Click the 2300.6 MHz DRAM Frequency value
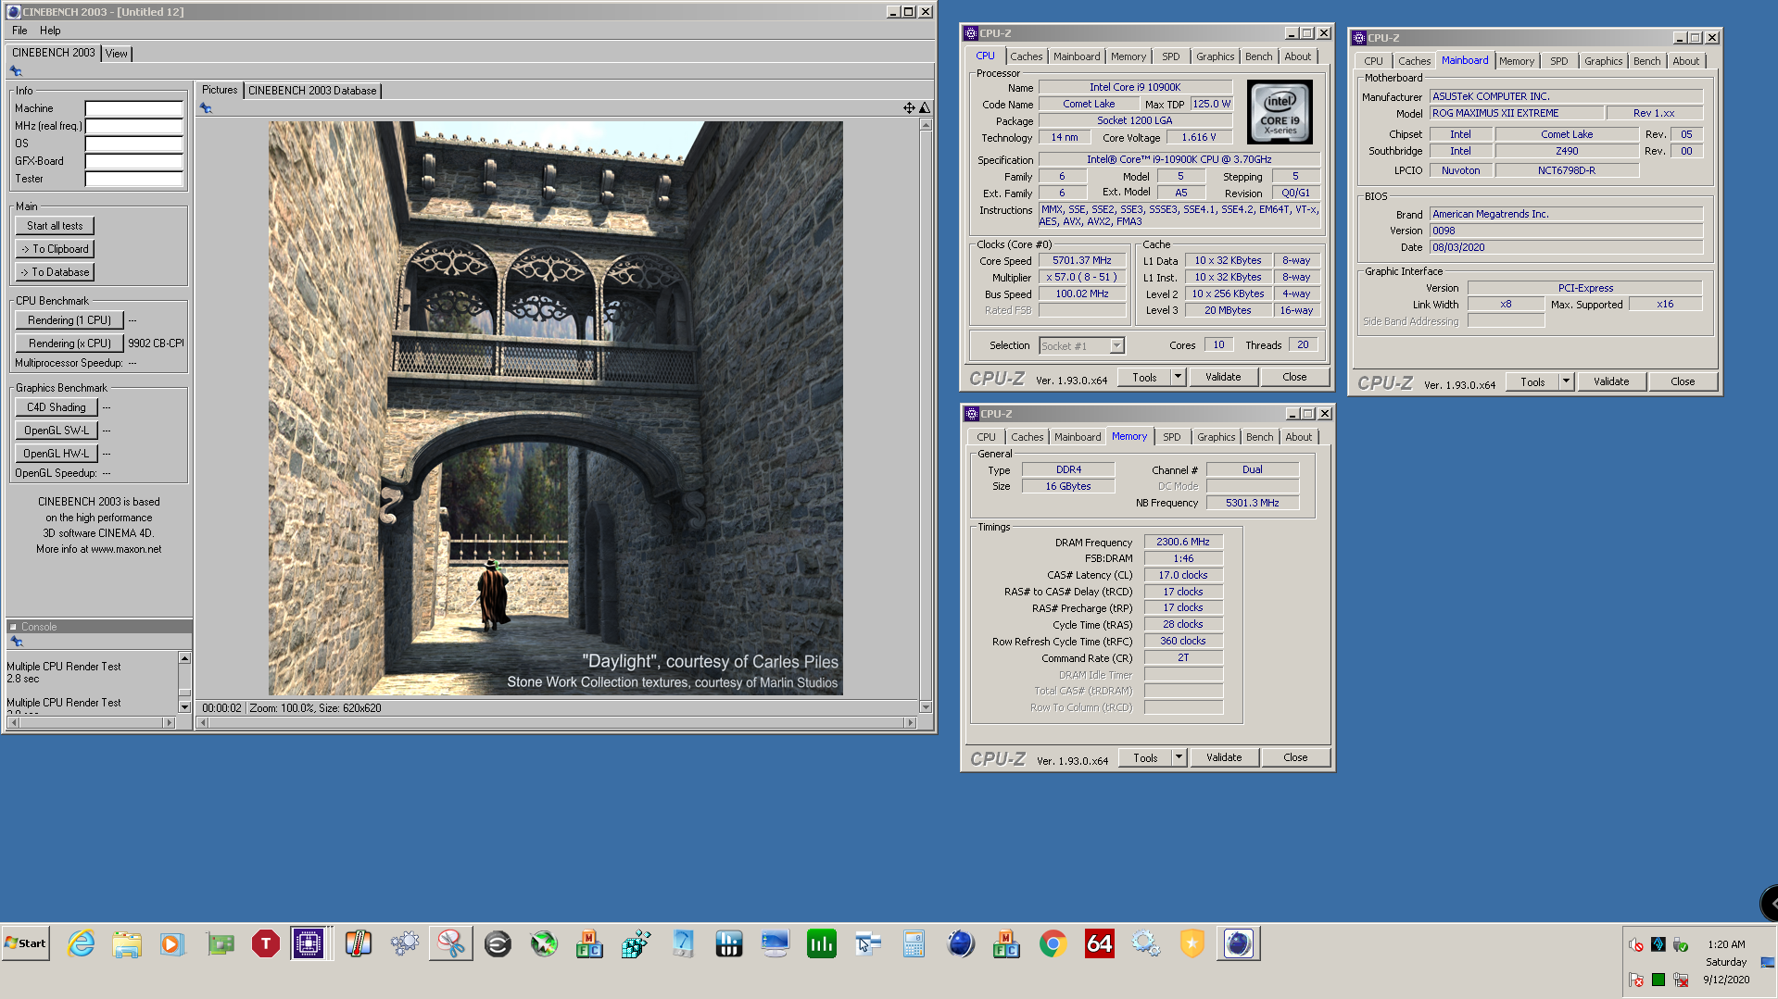This screenshot has height=999, width=1778. tap(1183, 543)
